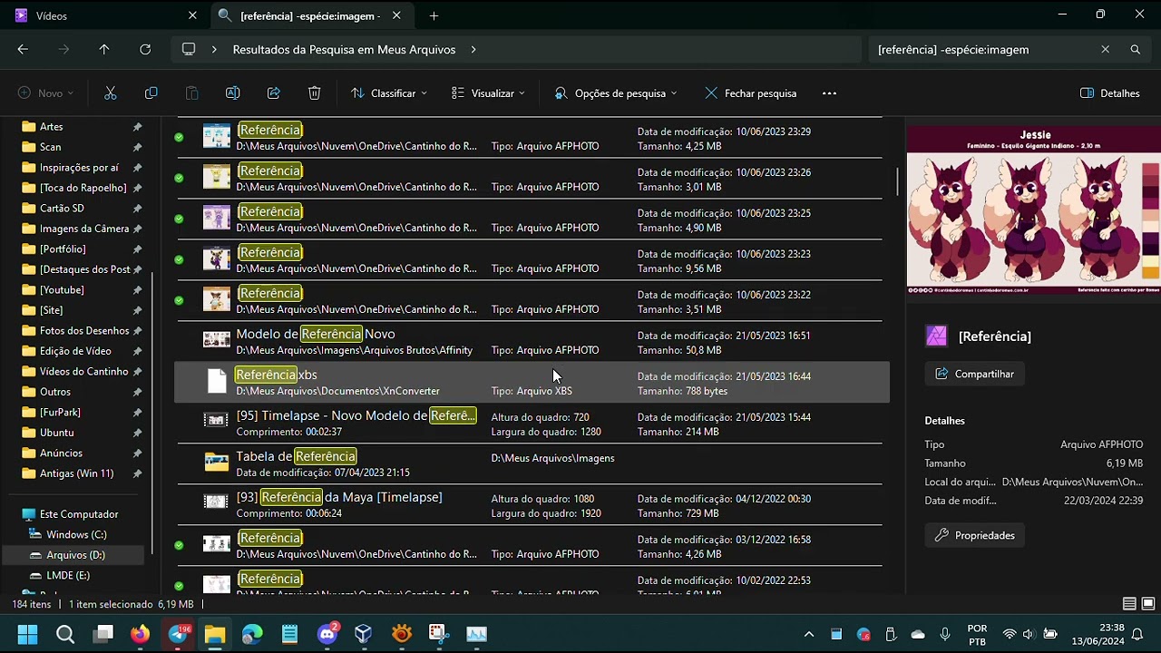Close the Vídeos tab
This screenshot has width=1161, height=653.
192,15
